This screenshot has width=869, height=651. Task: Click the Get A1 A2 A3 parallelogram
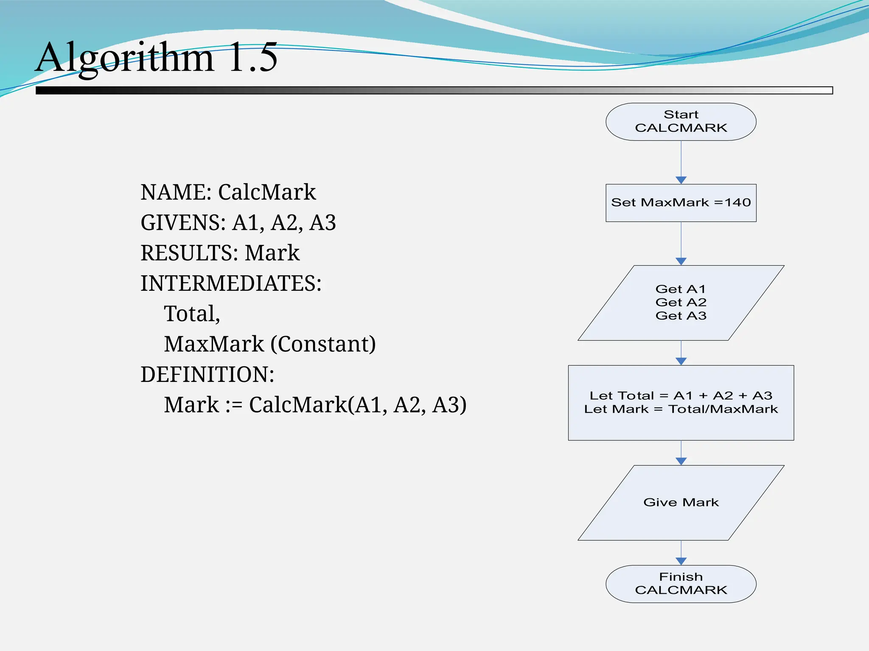tap(681, 303)
